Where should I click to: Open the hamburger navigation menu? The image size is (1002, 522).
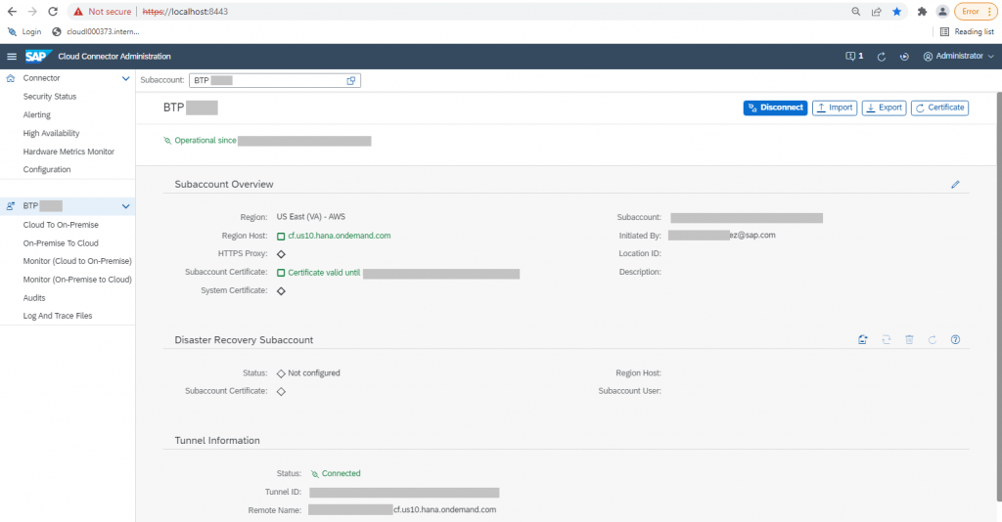[x=12, y=56]
